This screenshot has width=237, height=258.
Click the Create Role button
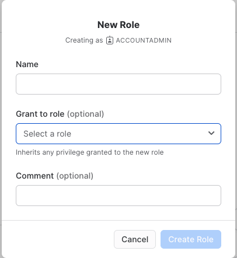click(191, 239)
